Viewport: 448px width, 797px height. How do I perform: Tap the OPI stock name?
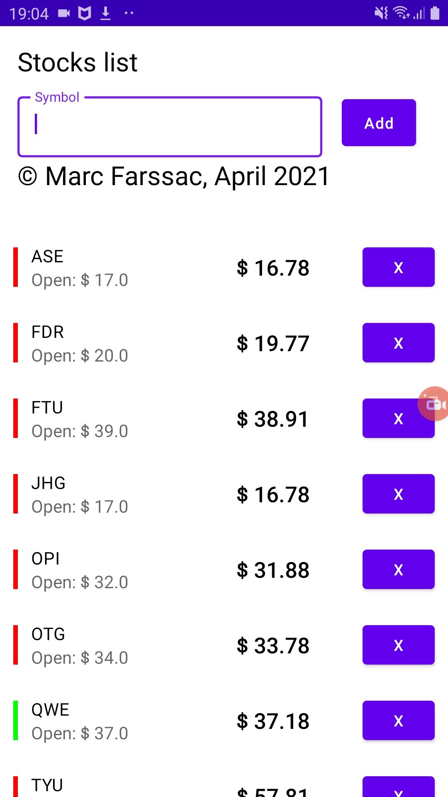(46, 559)
